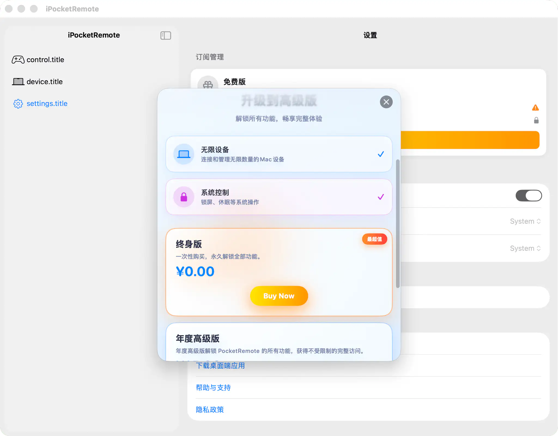Toggle the sidebar collapse icon in the header
Screen dimensions: 558x436
pos(165,35)
